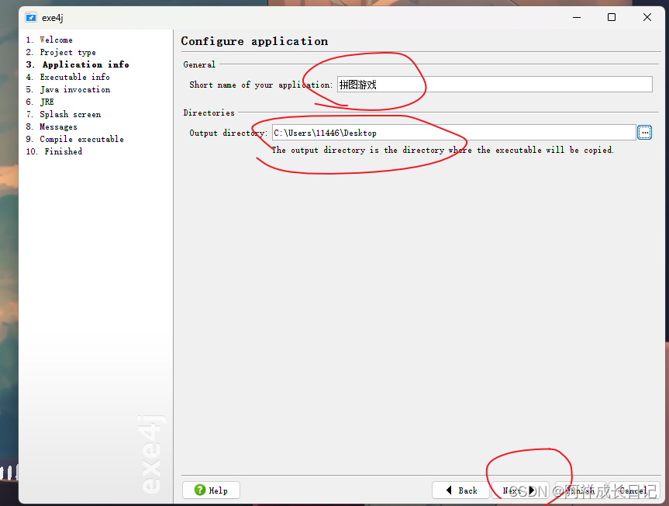Viewport: 669px width, 506px height.
Task: Go Back to the previous wizard step
Action: [460, 490]
